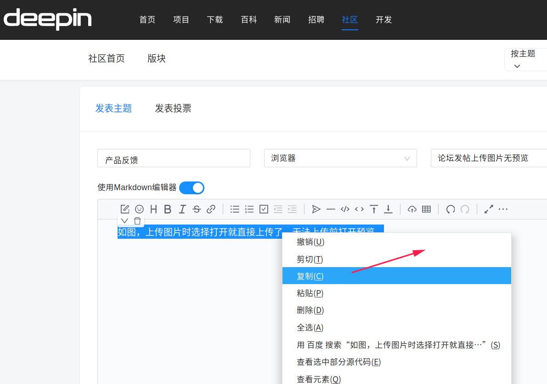Insert a task checklist item

tap(264, 209)
